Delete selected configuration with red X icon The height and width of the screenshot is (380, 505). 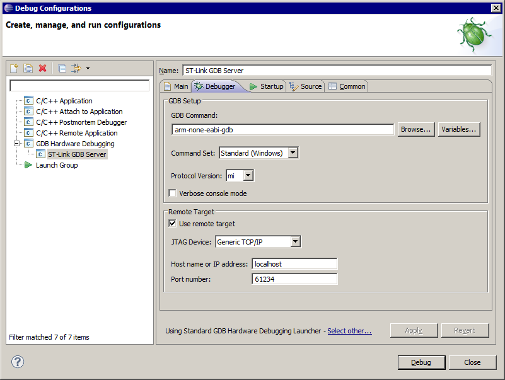42,68
